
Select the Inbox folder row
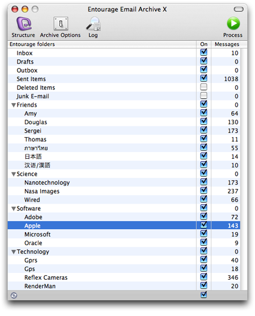click(x=124, y=53)
